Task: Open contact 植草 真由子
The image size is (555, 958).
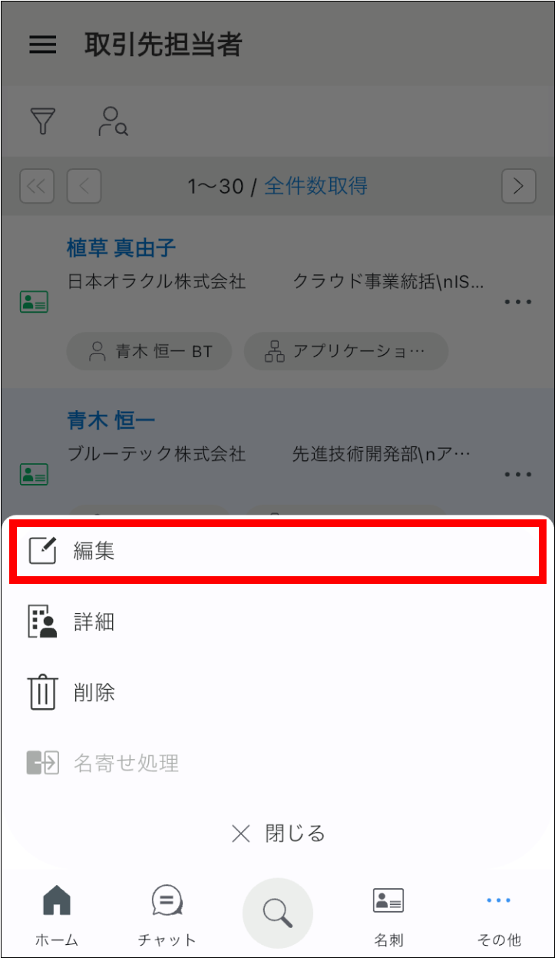Action: (121, 248)
